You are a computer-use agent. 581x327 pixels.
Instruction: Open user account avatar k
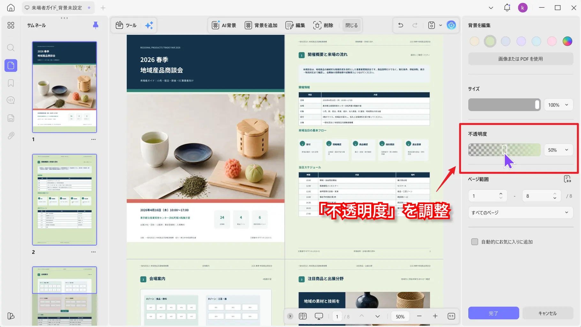pos(523,8)
